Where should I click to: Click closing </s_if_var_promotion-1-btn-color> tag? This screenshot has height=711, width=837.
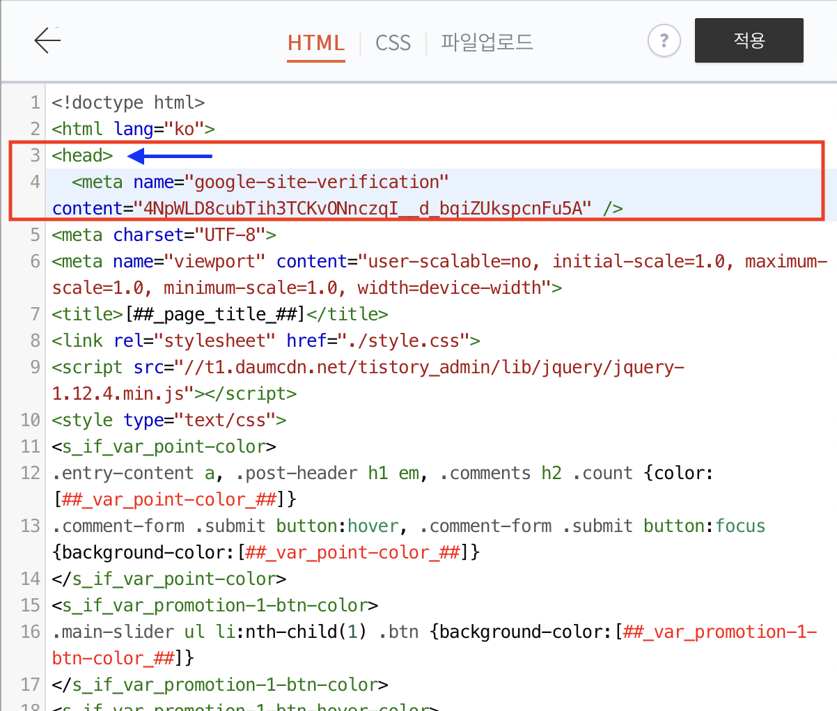[220, 685]
